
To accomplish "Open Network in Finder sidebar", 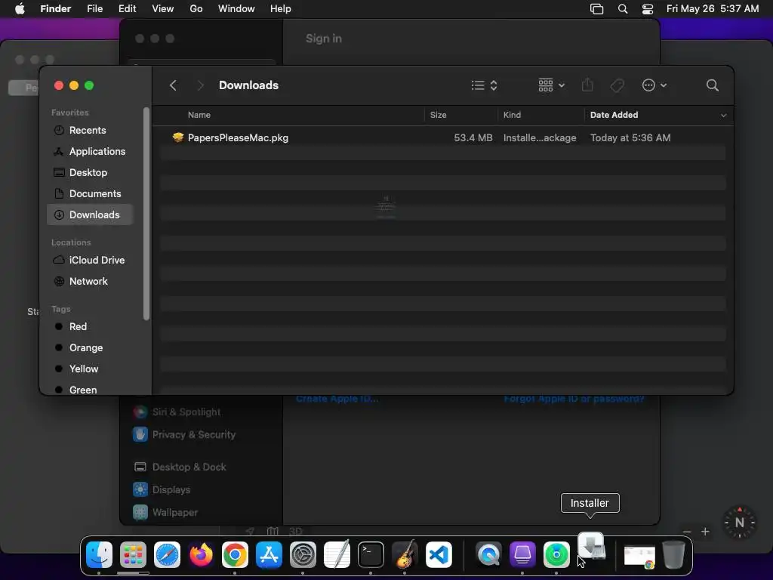I will (x=91, y=281).
